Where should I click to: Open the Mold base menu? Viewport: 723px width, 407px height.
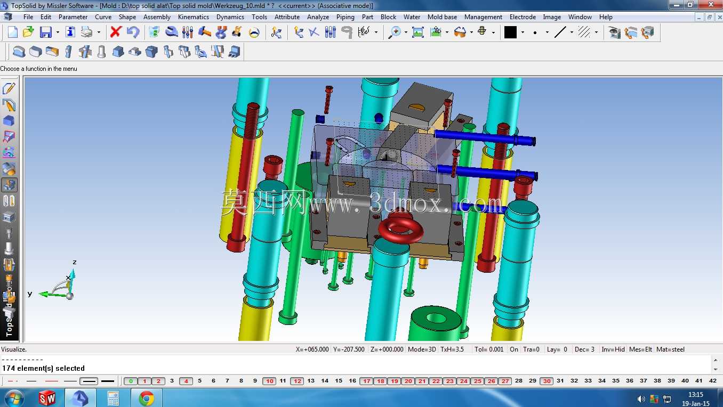(443, 17)
